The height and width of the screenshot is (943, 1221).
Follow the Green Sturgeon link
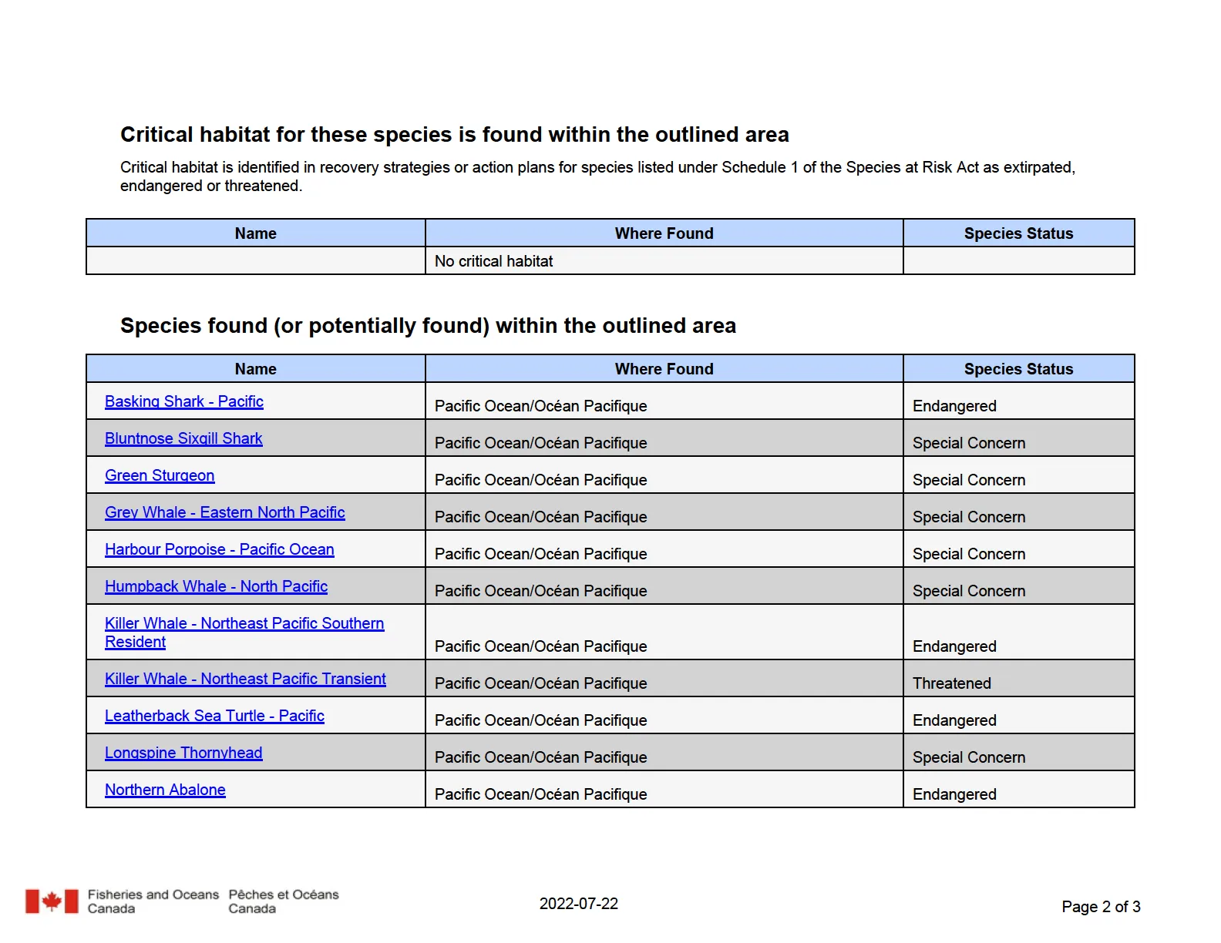coord(160,475)
